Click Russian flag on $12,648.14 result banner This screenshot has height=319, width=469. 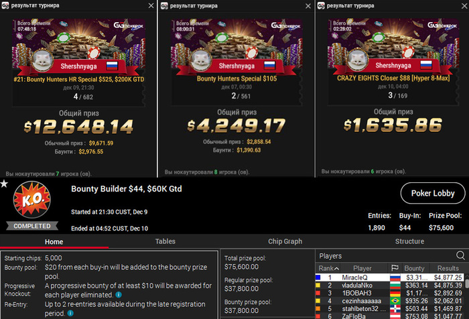click(x=112, y=66)
